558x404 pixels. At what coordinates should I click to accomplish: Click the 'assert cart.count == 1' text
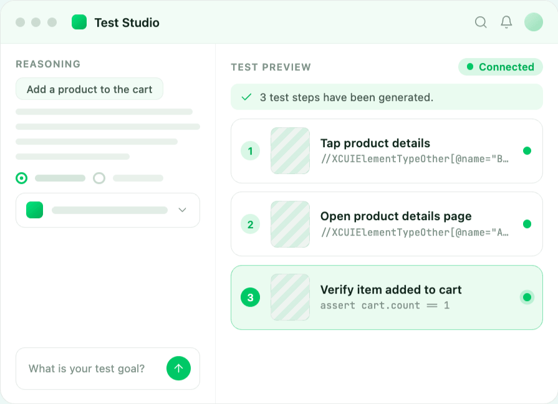tap(385, 305)
